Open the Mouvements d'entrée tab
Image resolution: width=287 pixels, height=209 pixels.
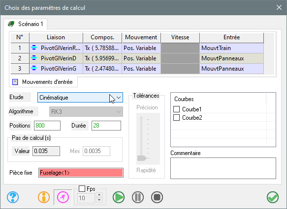(x=43, y=82)
